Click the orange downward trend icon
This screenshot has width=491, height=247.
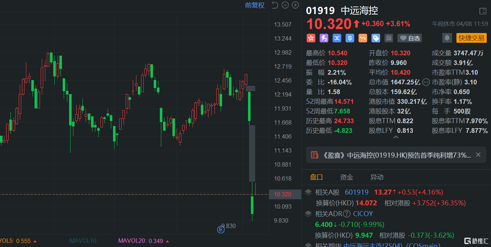click(x=363, y=38)
